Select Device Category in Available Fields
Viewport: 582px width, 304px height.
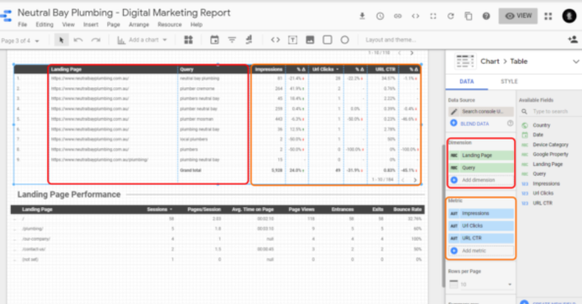pyautogui.click(x=551, y=145)
